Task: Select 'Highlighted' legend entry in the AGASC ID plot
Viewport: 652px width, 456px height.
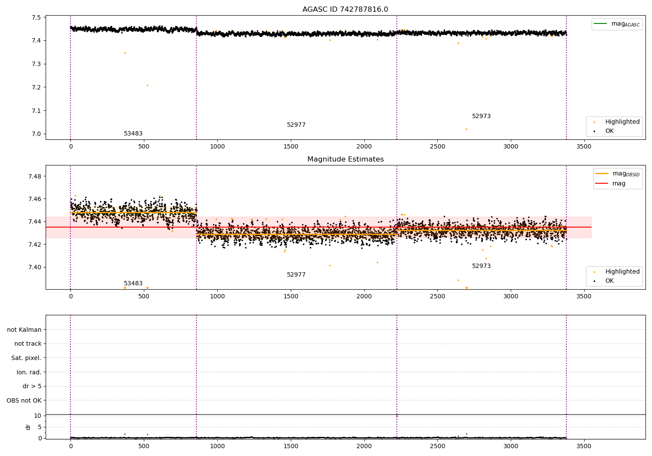Action: (622, 122)
